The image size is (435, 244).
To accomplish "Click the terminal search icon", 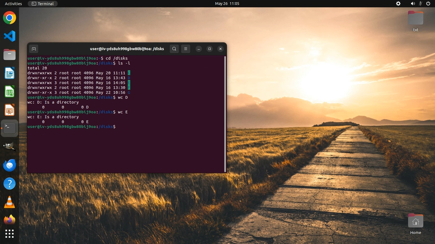I will (174, 49).
